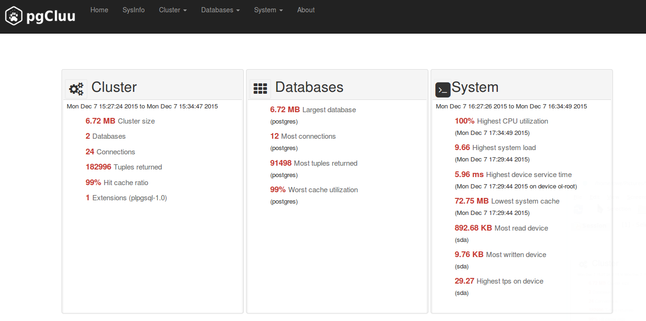Image resolution: width=646 pixels, height=321 pixels.
Task: Click the 9.66 Highest system load entry
Action: [495, 148]
